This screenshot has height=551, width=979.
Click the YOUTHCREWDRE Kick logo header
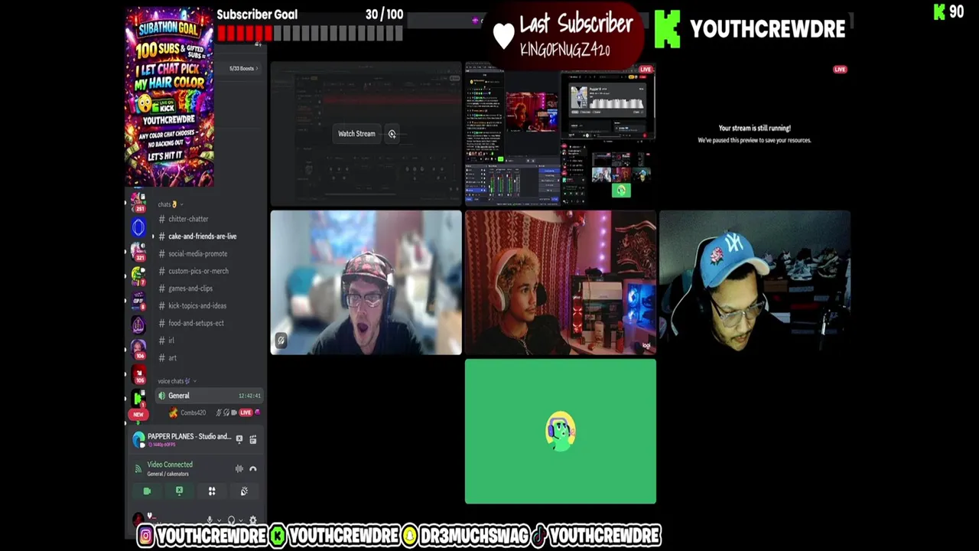750,29
